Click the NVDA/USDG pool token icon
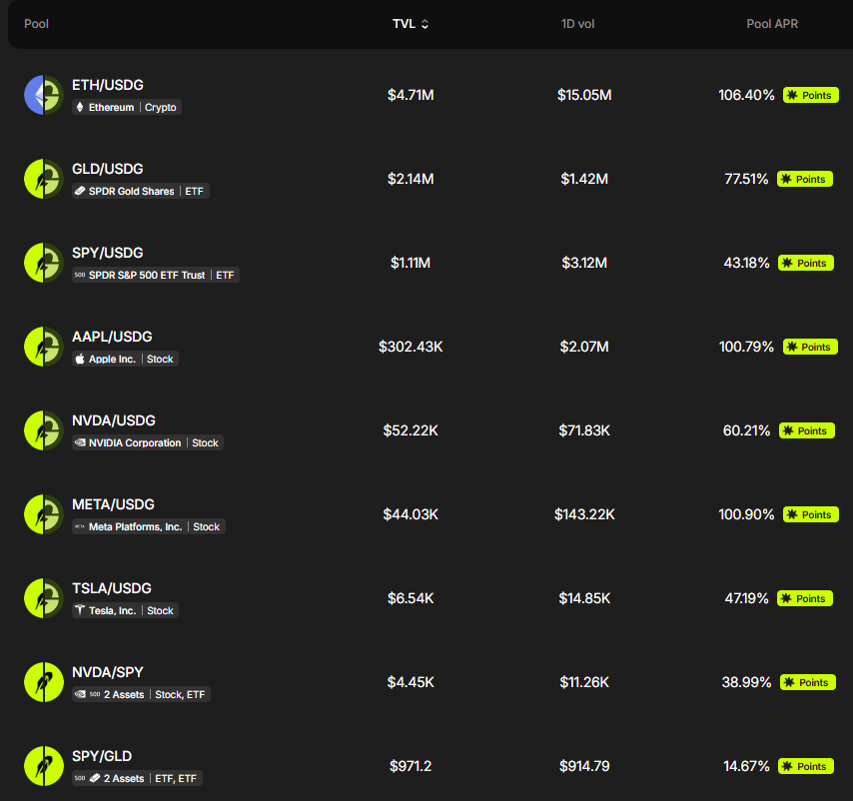The width and height of the screenshot is (853, 801). 44,430
